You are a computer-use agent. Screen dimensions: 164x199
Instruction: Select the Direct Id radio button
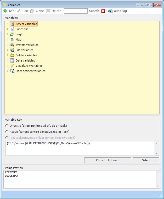(x=7, y=126)
